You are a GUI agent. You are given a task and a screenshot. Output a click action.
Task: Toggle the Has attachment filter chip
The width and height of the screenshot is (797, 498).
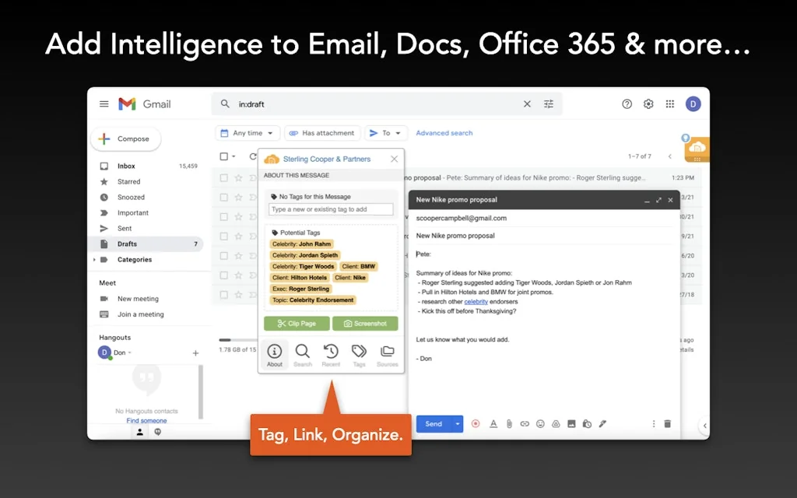[322, 133]
